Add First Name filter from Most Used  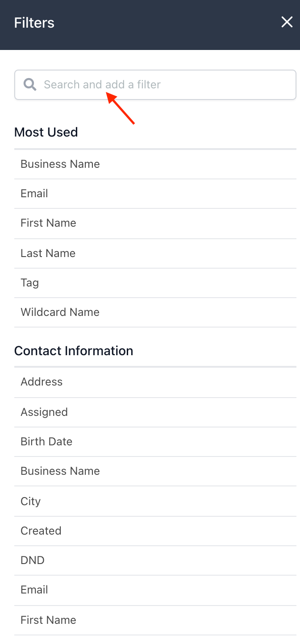coord(48,223)
